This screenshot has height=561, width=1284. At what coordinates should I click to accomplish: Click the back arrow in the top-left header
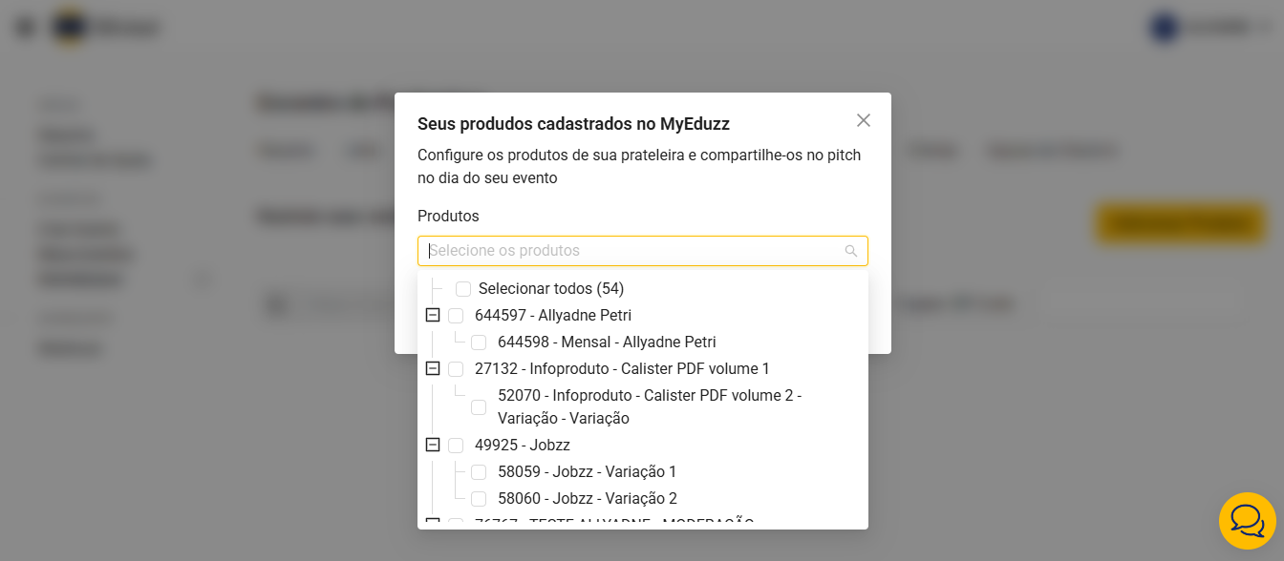point(25,28)
